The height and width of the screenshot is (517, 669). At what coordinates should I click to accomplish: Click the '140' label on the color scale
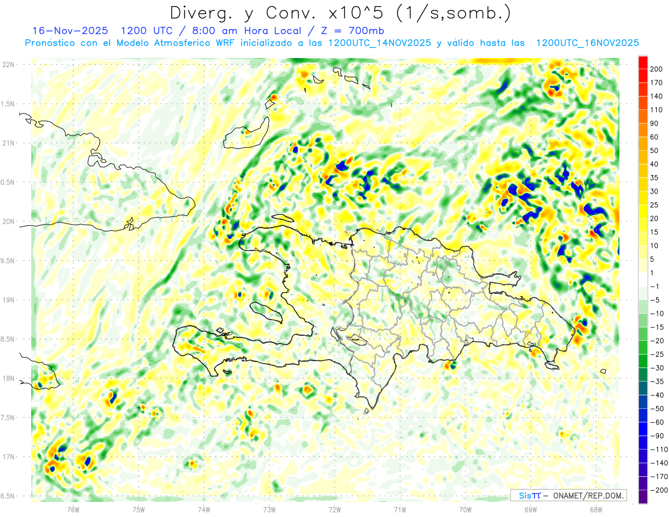pos(657,96)
